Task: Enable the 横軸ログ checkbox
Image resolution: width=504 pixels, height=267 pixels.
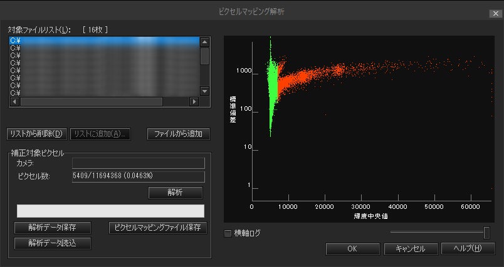Action: (228, 234)
